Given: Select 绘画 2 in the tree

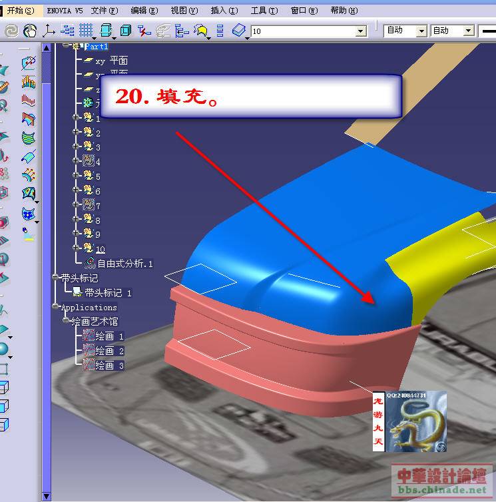Looking at the screenshot, I should point(109,351).
